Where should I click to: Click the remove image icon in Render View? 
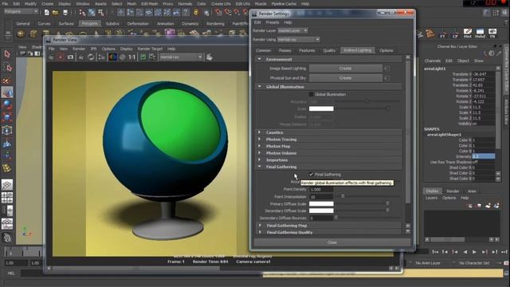click(152, 57)
